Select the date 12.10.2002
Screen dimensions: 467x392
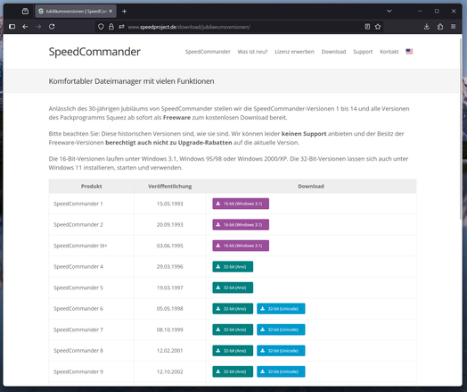click(169, 371)
